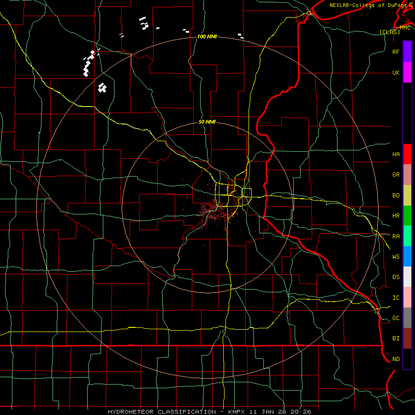Click the 100 NMI range ring label

[207, 36]
